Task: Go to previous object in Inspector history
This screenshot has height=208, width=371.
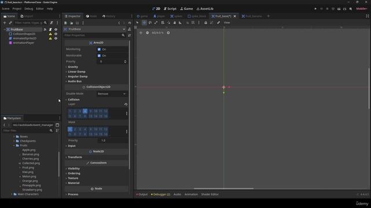Action: point(119,23)
